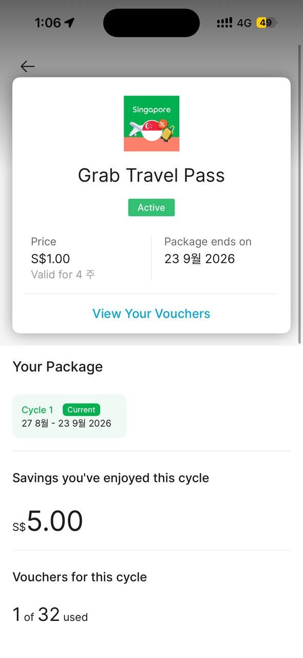
Task: Click the vertical scrollbar on right edge
Action: (300, 194)
